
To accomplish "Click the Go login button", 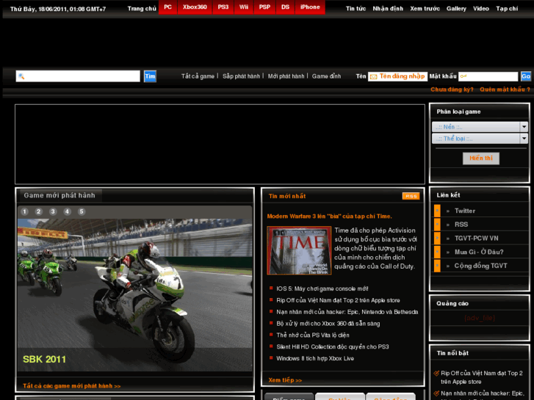I will [x=525, y=76].
